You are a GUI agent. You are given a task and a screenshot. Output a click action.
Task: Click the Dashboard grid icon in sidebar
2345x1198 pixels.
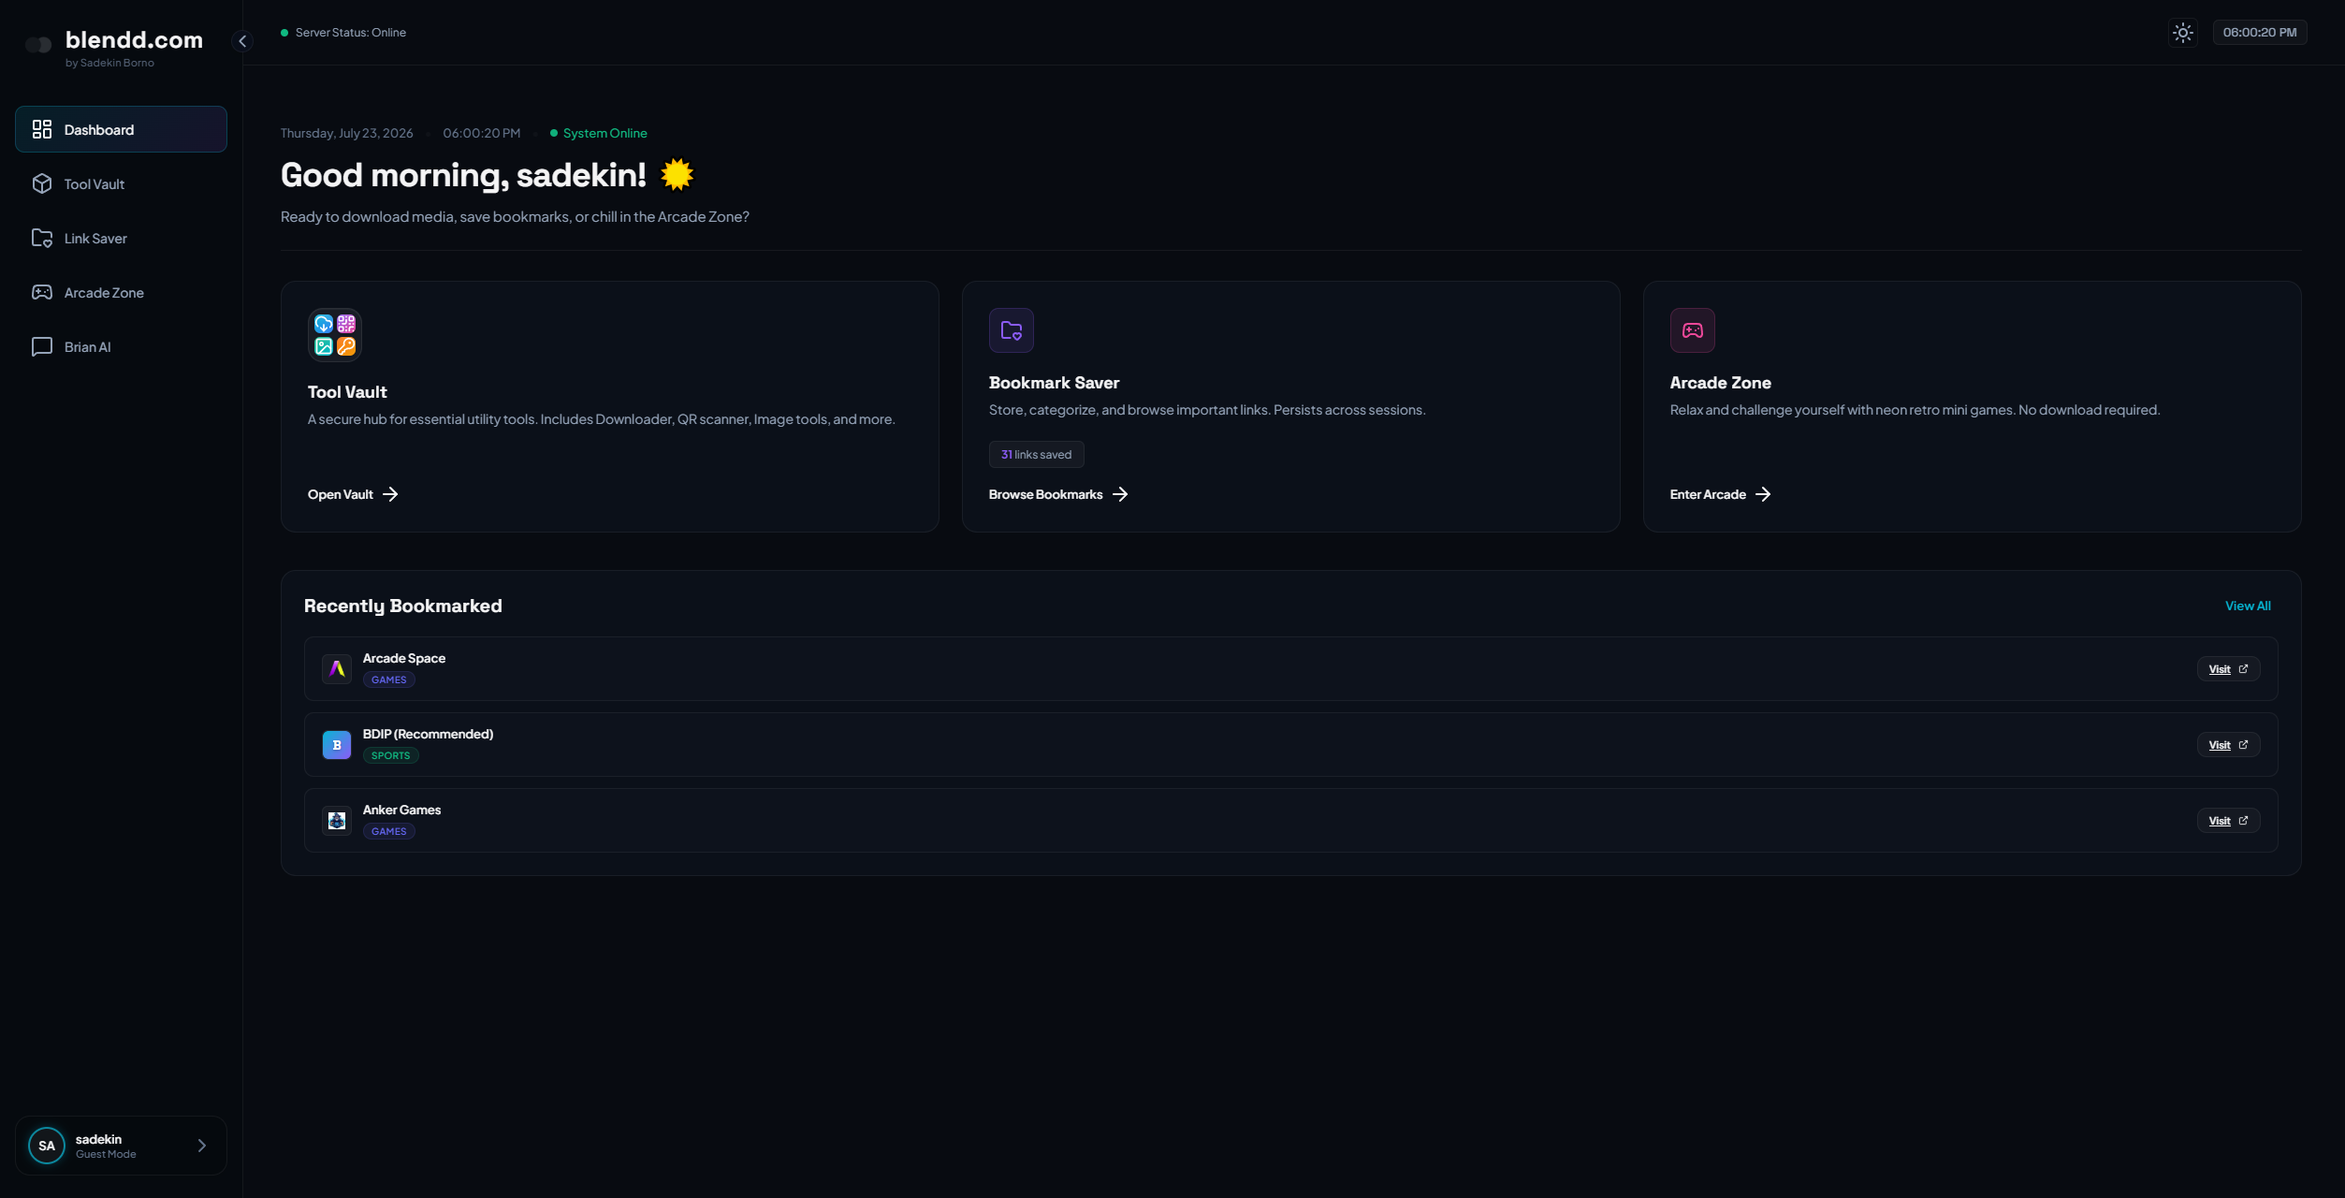pos(42,129)
